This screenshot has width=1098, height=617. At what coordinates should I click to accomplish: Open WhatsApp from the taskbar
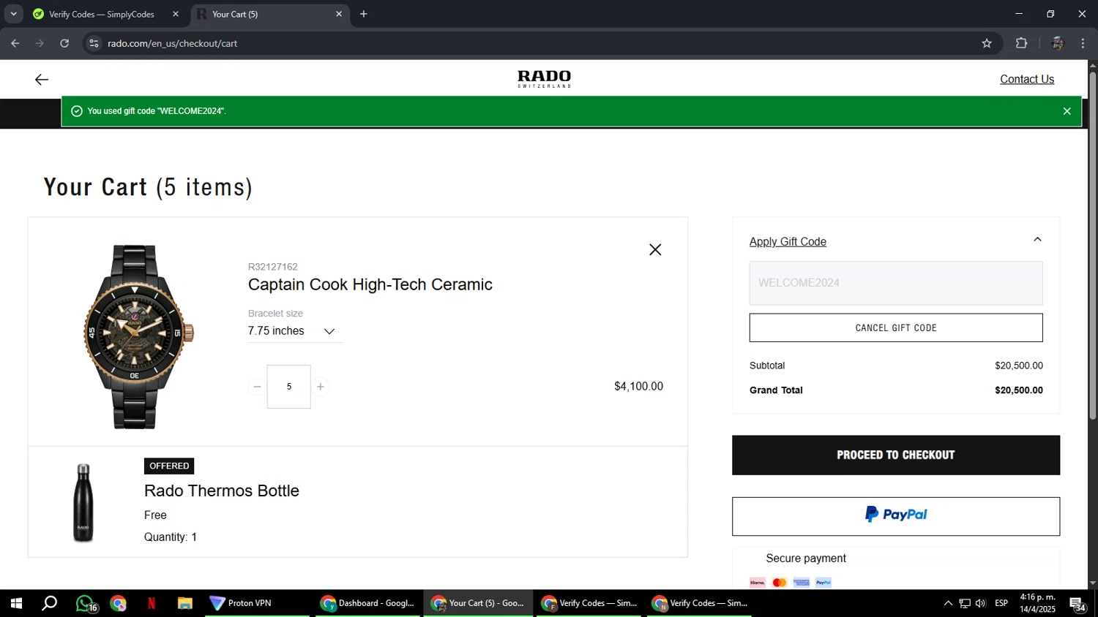[x=85, y=603]
